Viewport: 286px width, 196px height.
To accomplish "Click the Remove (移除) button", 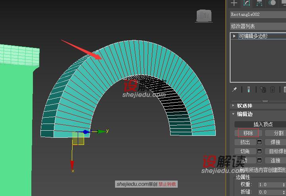I will click(248, 133).
